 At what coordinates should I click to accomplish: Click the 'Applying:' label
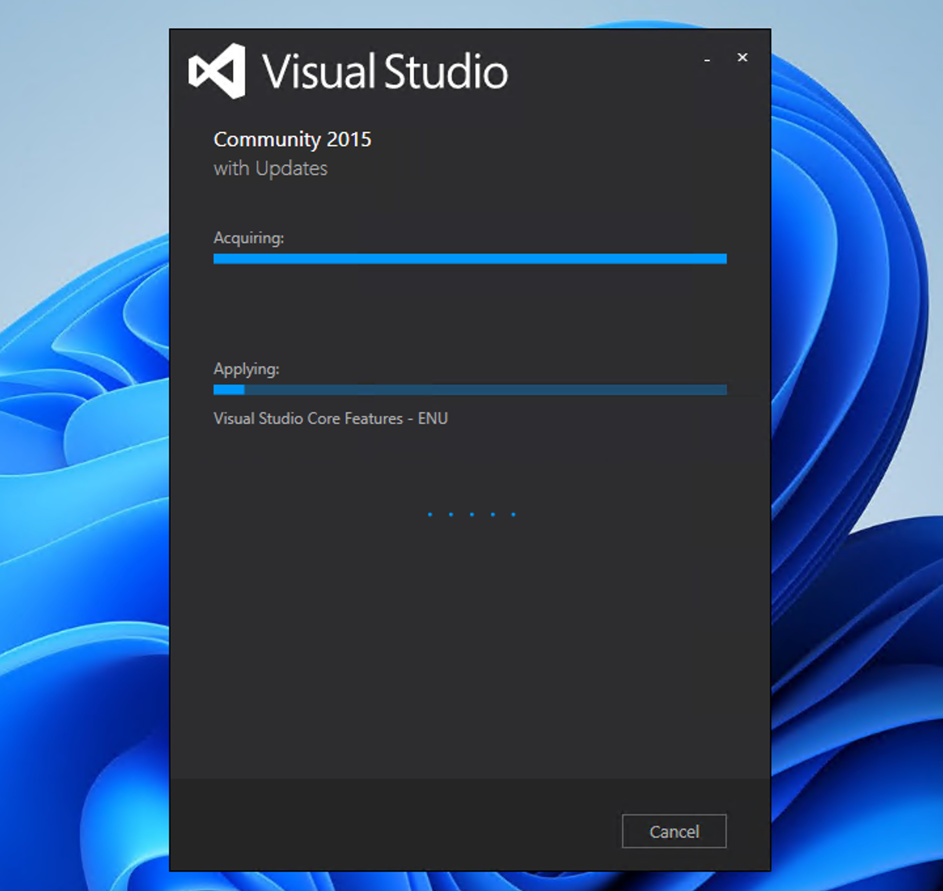[246, 369]
